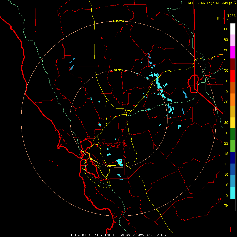This screenshot has height=237, width=237.
Task: Click the magenta legend swatch
Action: [233, 52]
